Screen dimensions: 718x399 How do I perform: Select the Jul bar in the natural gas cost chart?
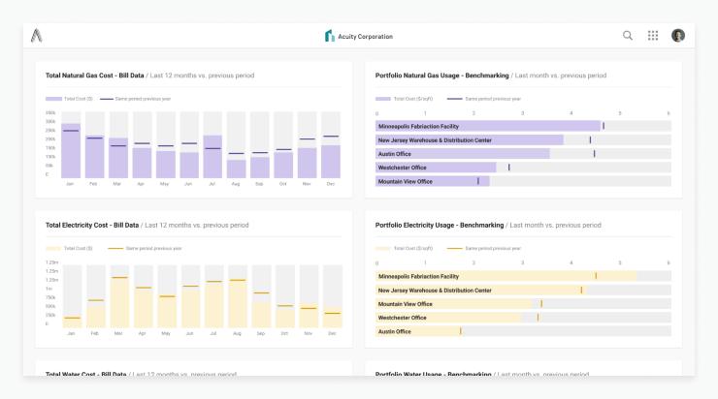(212, 156)
